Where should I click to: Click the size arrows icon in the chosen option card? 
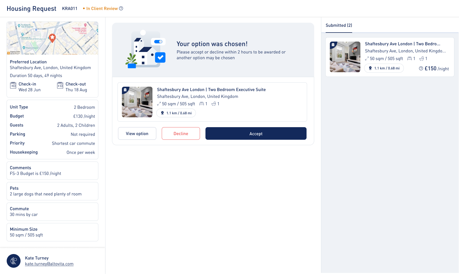159,104
